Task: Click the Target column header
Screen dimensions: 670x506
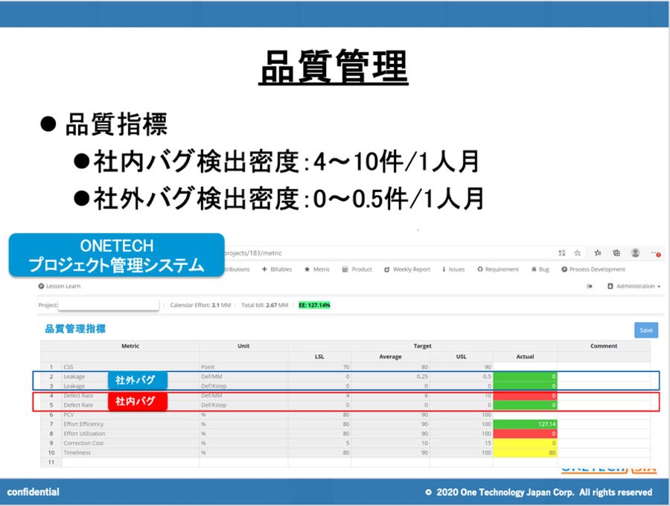Action: (423, 346)
